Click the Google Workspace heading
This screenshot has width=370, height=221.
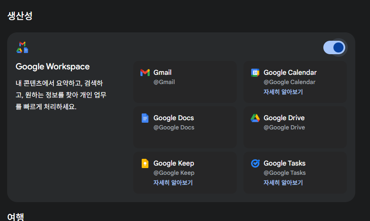click(53, 67)
